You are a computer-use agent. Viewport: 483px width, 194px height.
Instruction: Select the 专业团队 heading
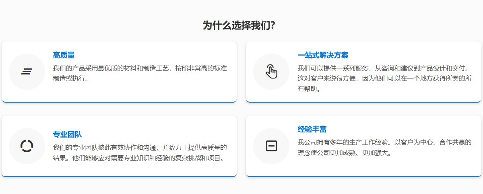67,134
